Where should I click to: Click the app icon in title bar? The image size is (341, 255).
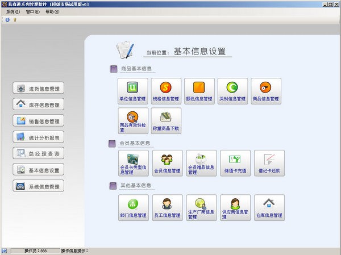coord(5,4)
